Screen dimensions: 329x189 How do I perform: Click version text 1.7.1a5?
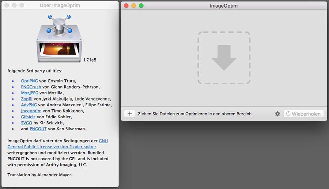point(90,60)
